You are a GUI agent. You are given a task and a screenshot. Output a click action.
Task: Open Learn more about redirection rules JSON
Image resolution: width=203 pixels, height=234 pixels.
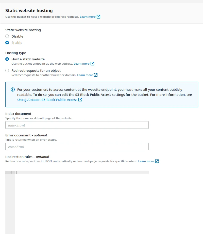[146, 161]
